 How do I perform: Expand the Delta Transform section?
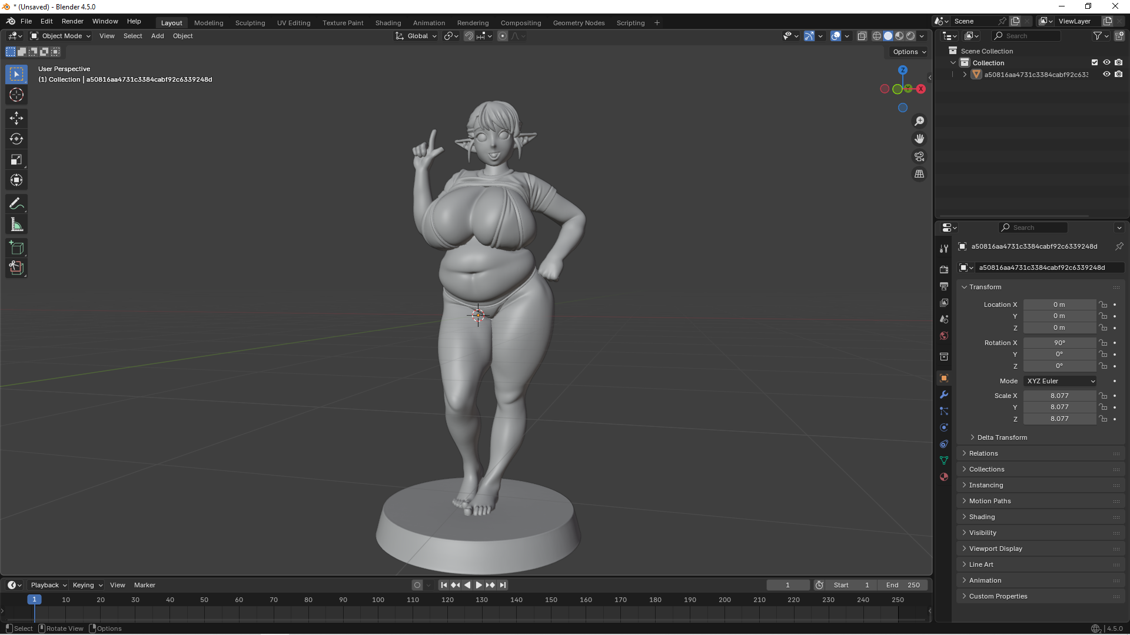pos(1002,437)
